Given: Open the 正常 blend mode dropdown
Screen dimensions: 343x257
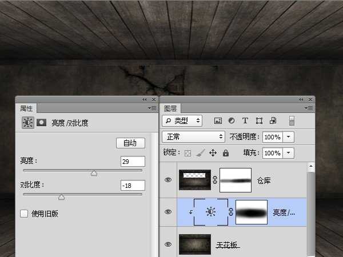Looking at the screenshot, I should pos(194,137).
